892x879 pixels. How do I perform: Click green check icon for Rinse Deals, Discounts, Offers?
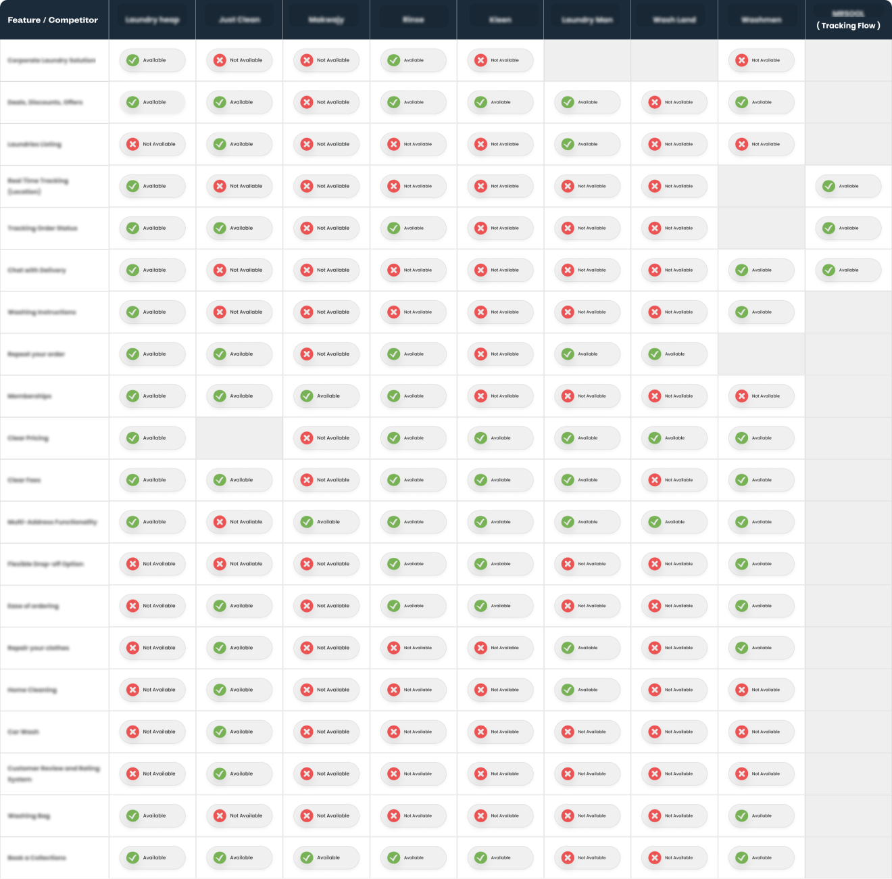(x=394, y=102)
